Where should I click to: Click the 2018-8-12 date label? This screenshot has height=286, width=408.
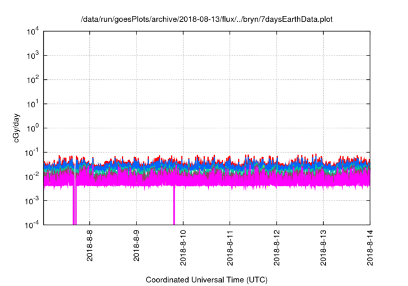click(277, 248)
